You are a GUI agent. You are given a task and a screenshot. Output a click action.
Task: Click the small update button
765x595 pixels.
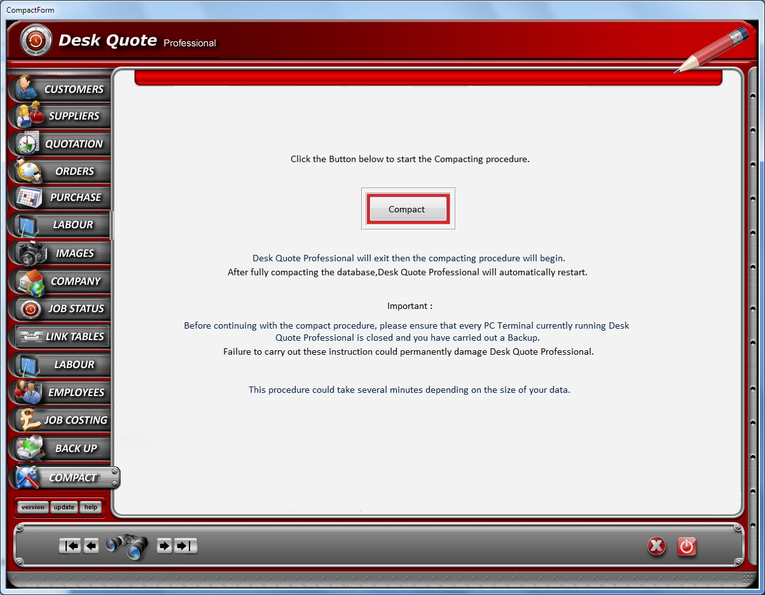64,507
